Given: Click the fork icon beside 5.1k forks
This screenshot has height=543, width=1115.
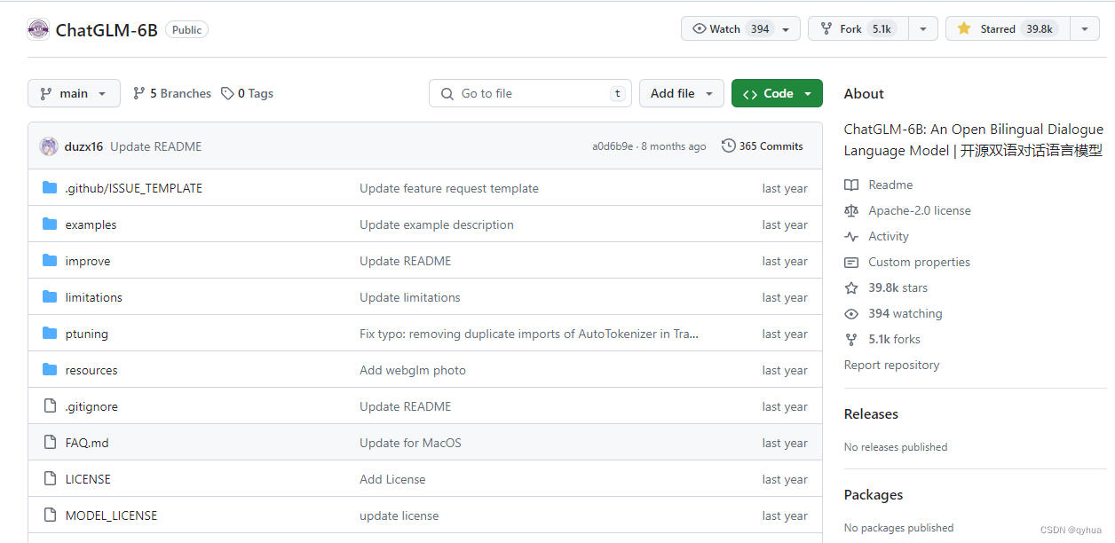Looking at the screenshot, I should [x=851, y=339].
